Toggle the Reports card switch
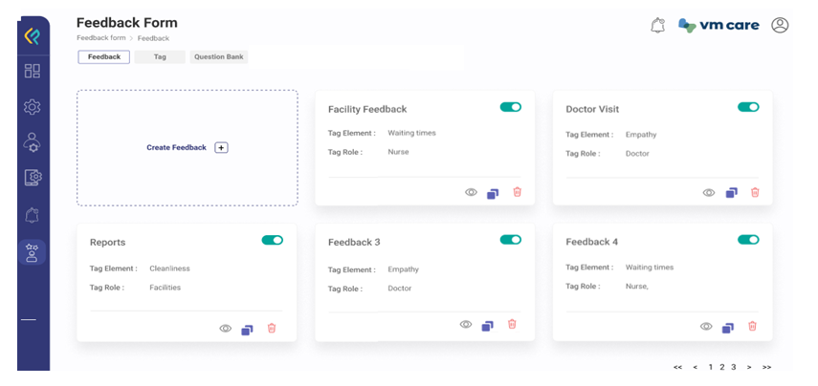This screenshot has width=818, height=386. click(273, 240)
